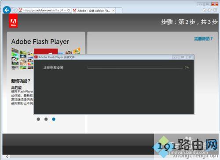The image size is (220, 160).
Task: Click the Adobe Flash Player heading
Action: click(40, 42)
